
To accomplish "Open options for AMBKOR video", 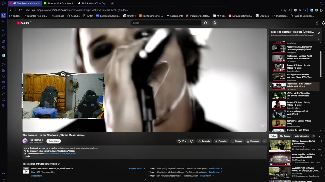I will 321,169.
